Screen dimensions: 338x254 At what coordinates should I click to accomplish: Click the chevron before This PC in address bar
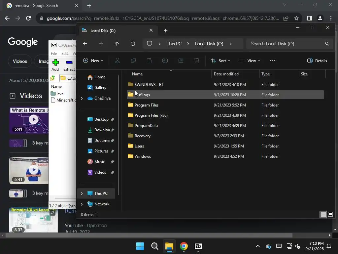point(159,44)
